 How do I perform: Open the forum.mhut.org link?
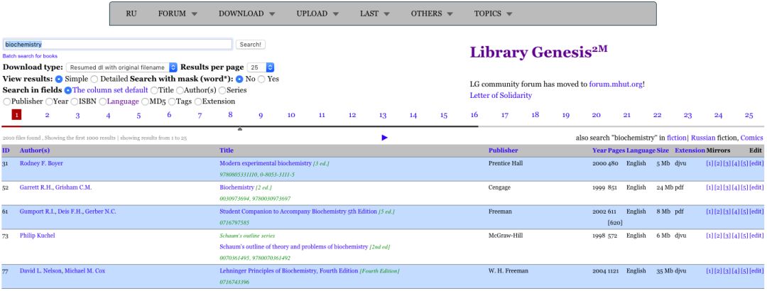pos(616,84)
